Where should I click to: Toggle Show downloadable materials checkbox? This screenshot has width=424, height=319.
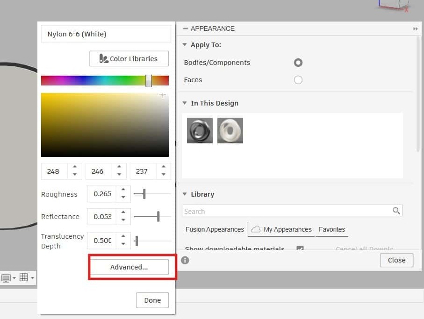pos(300,248)
